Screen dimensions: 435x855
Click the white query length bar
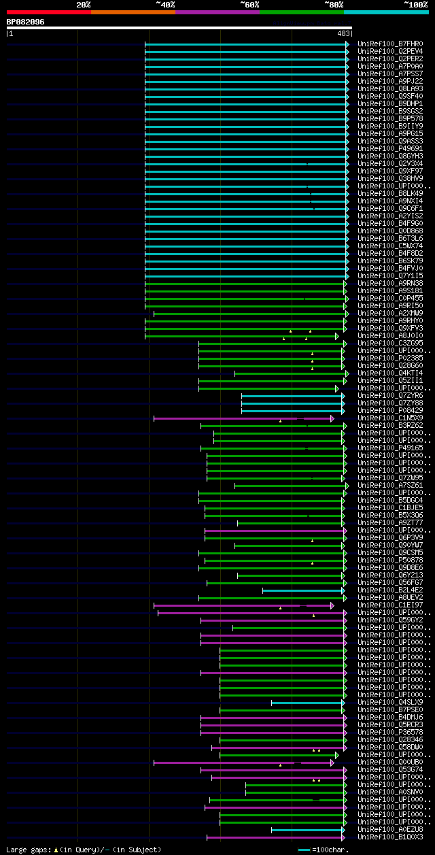click(179, 28)
